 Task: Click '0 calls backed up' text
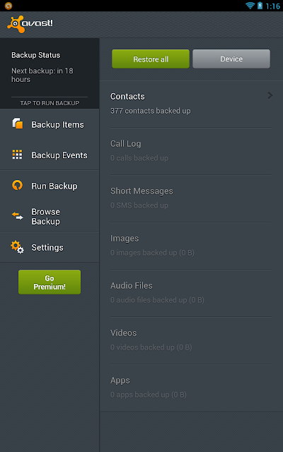(x=139, y=158)
